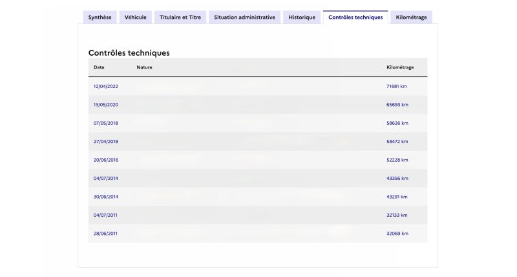The height and width of the screenshot is (277, 517).
Task: Pick the 04/07/2011 inspection date
Action: [x=106, y=215]
